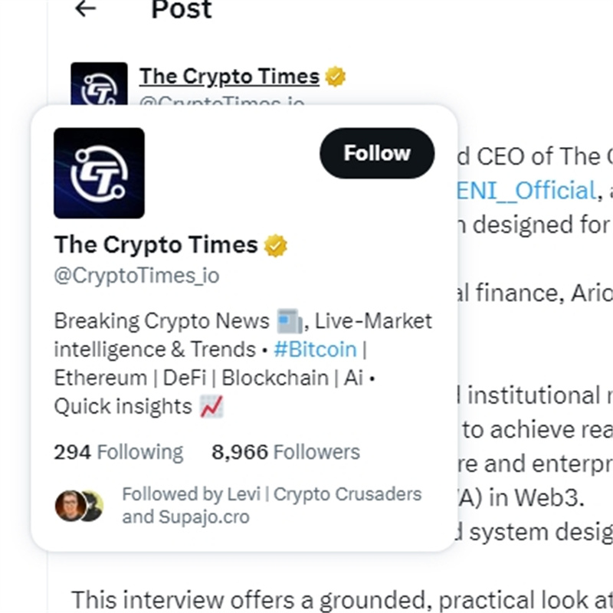This screenshot has height=613, width=613.
Task: Click the back arrow beside Post
Action: [86, 9]
